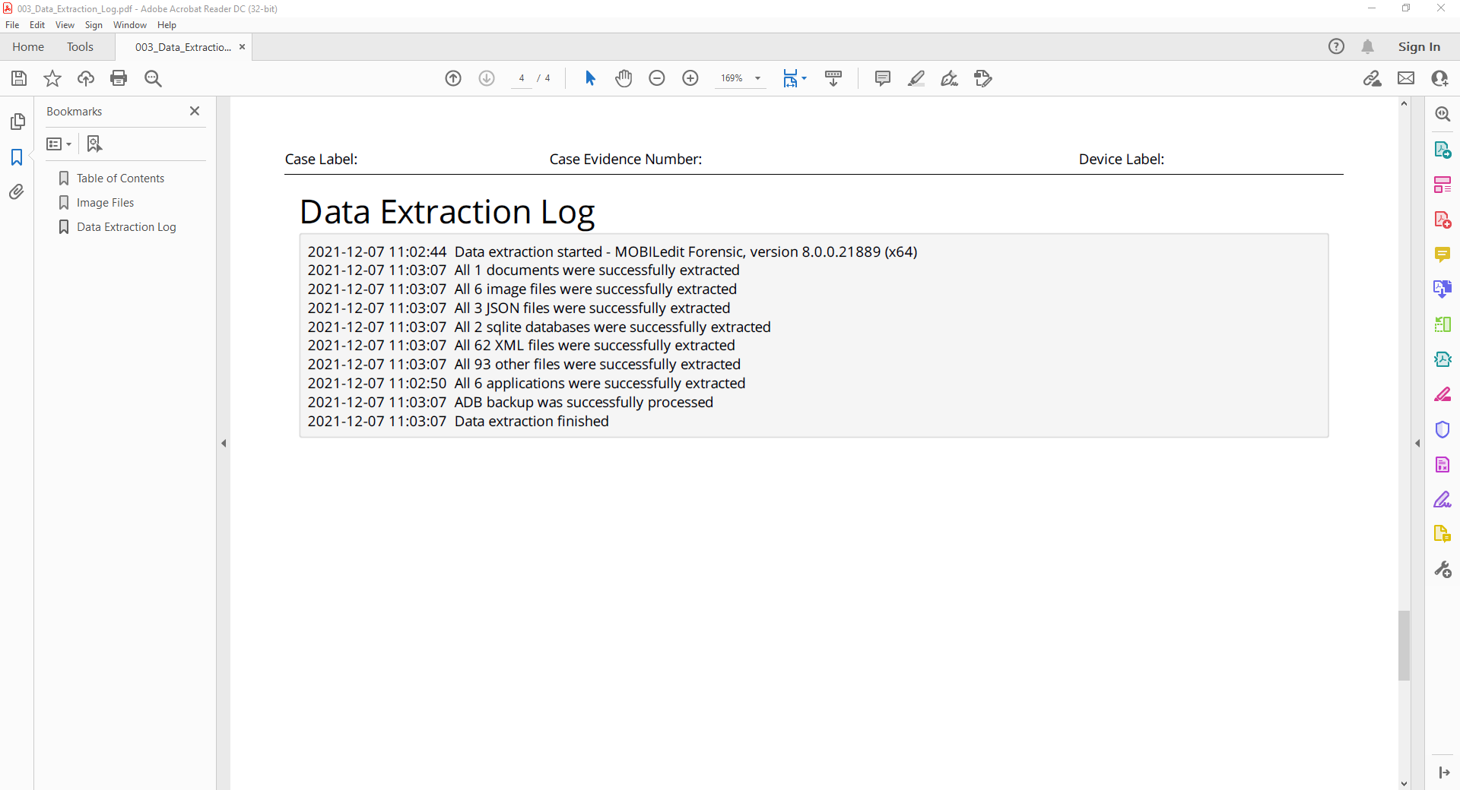Click the Zoom in plus icon
This screenshot has height=790, width=1460.
click(x=690, y=78)
